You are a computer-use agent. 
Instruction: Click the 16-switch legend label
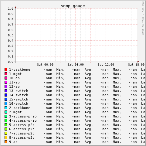19,104
